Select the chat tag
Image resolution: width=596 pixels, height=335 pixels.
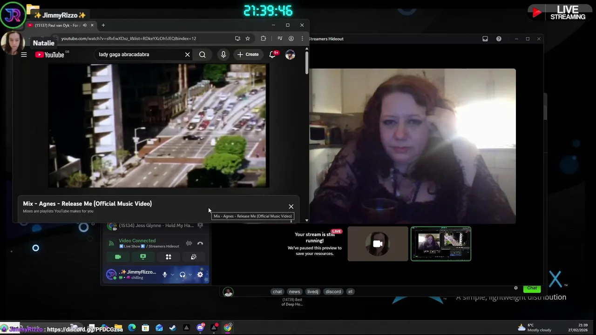click(x=277, y=292)
